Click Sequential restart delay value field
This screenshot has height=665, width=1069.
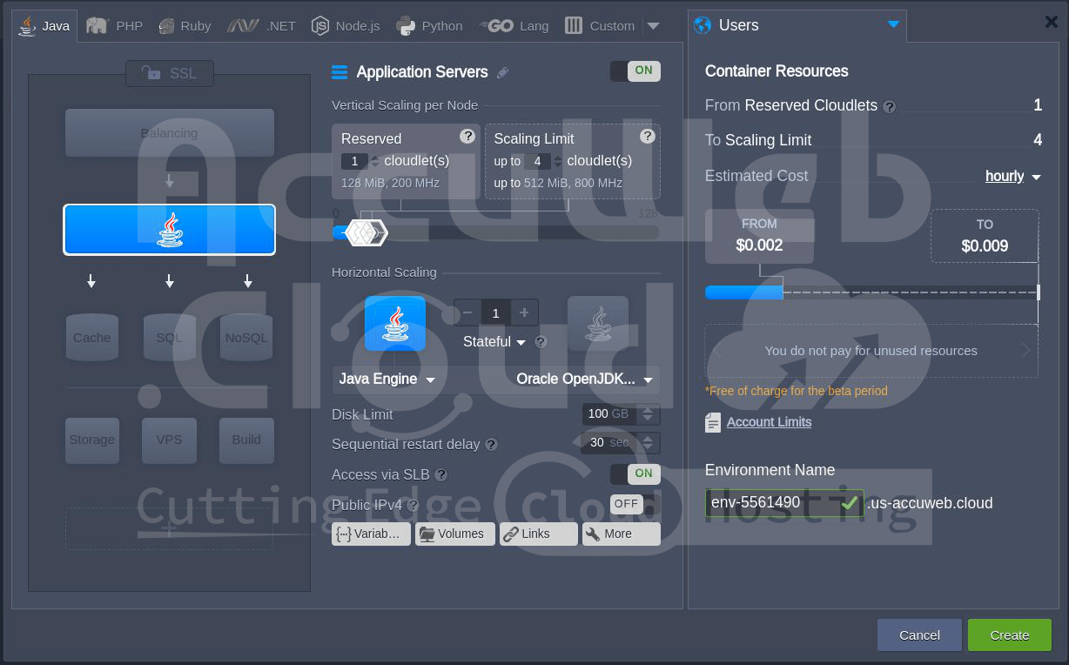tap(609, 443)
